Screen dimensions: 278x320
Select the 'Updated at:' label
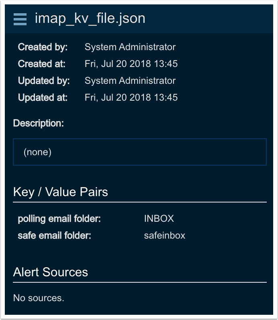pyautogui.click(x=43, y=97)
